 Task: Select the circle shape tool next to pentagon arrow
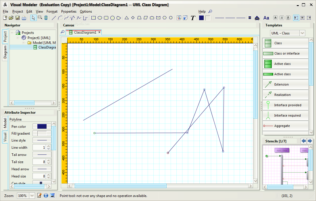pyautogui.click(x=112, y=18)
